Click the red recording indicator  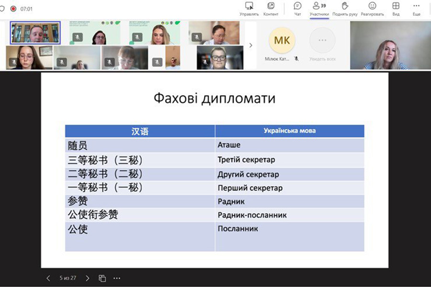[13, 9]
